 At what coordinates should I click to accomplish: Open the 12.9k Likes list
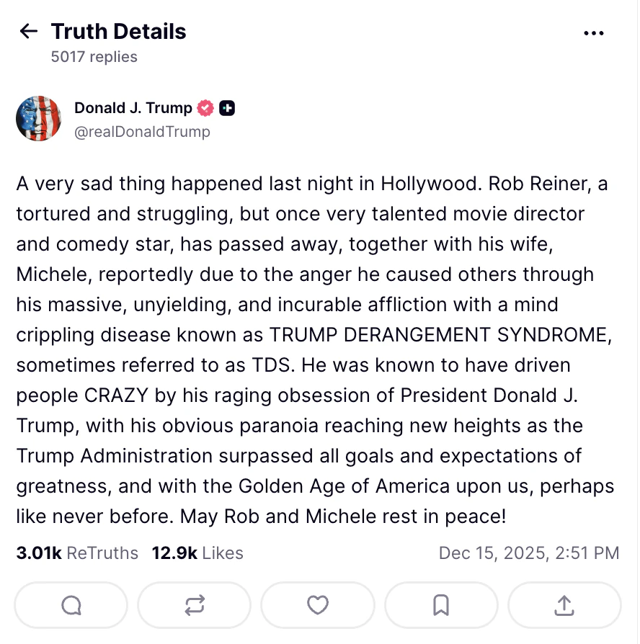pyautogui.click(x=197, y=553)
